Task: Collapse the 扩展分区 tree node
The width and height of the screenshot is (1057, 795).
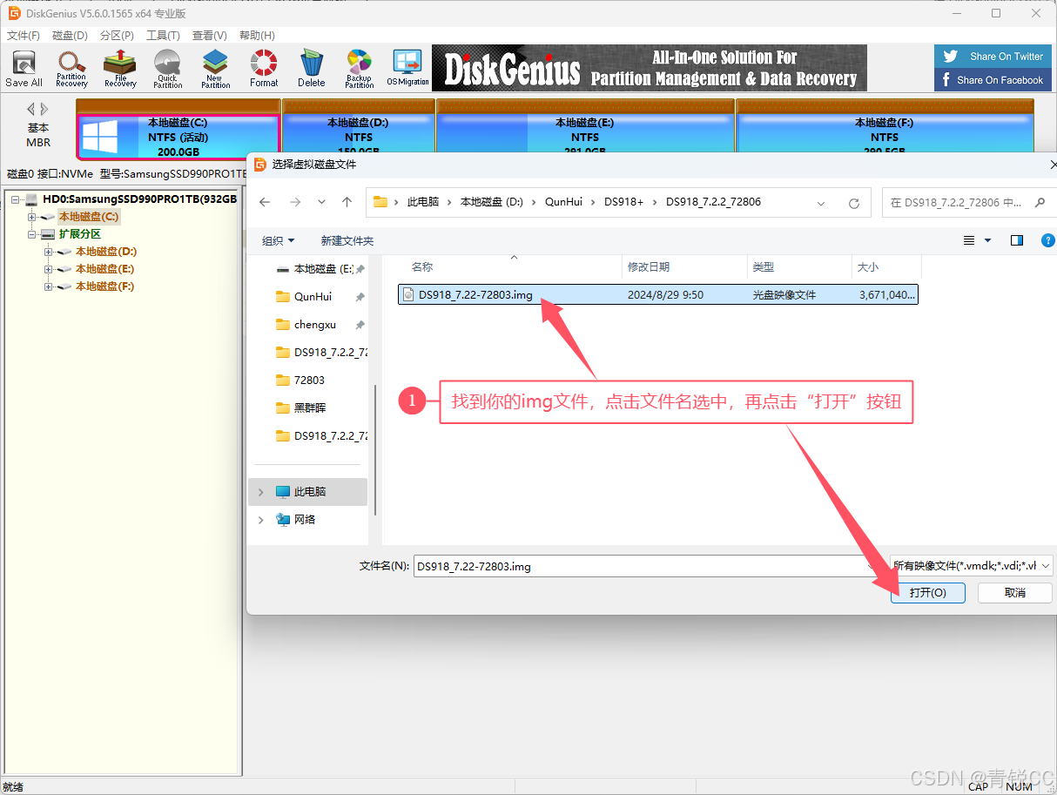Action: 32,234
